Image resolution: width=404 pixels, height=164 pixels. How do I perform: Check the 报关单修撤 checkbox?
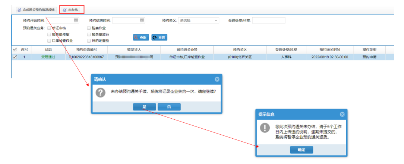click(49, 34)
